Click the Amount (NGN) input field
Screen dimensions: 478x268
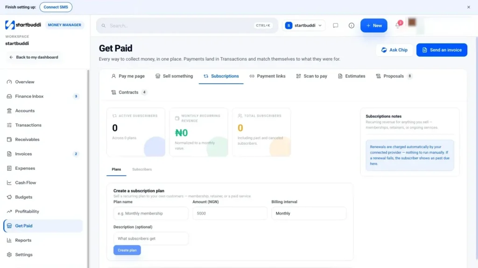[230, 213]
